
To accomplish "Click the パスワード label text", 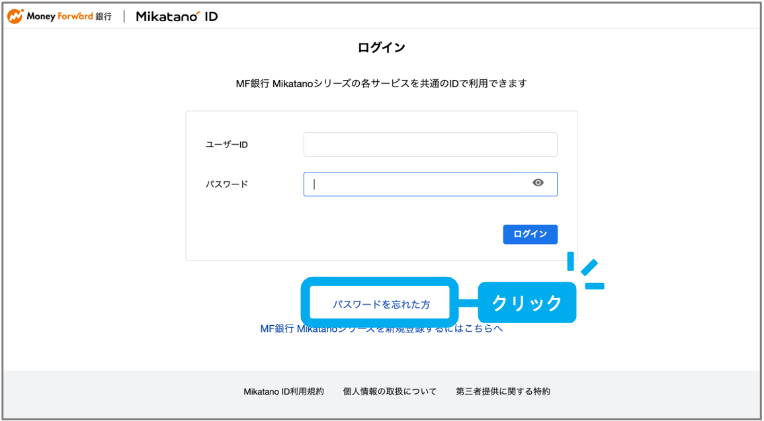I will coord(227,184).
